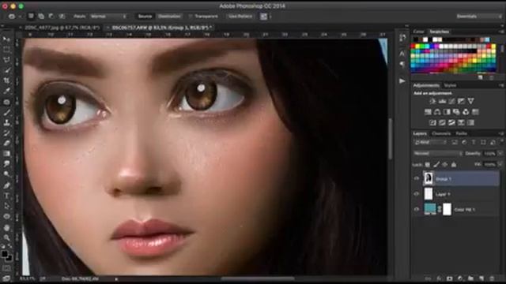Switch to the Paths tab
Screen dimensions: 506x284
(462, 133)
